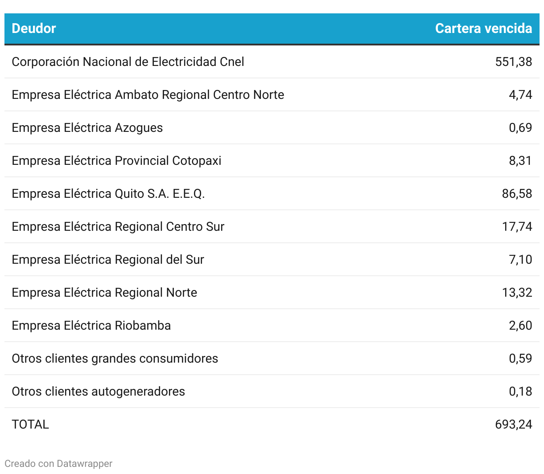Select the Empresa Eléctrica Azogues entry
This screenshot has width=544, height=474.
point(87,128)
